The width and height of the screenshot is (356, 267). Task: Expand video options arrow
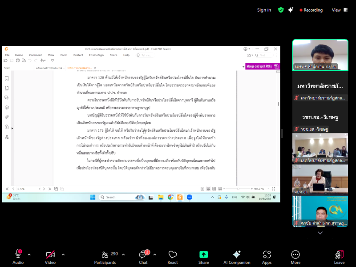click(x=63, y=255)
